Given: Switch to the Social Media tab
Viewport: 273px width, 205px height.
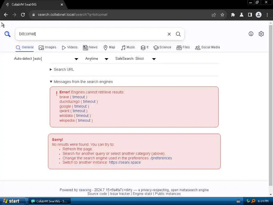Looking at the screenshot, I should click(x=207, y=48).
